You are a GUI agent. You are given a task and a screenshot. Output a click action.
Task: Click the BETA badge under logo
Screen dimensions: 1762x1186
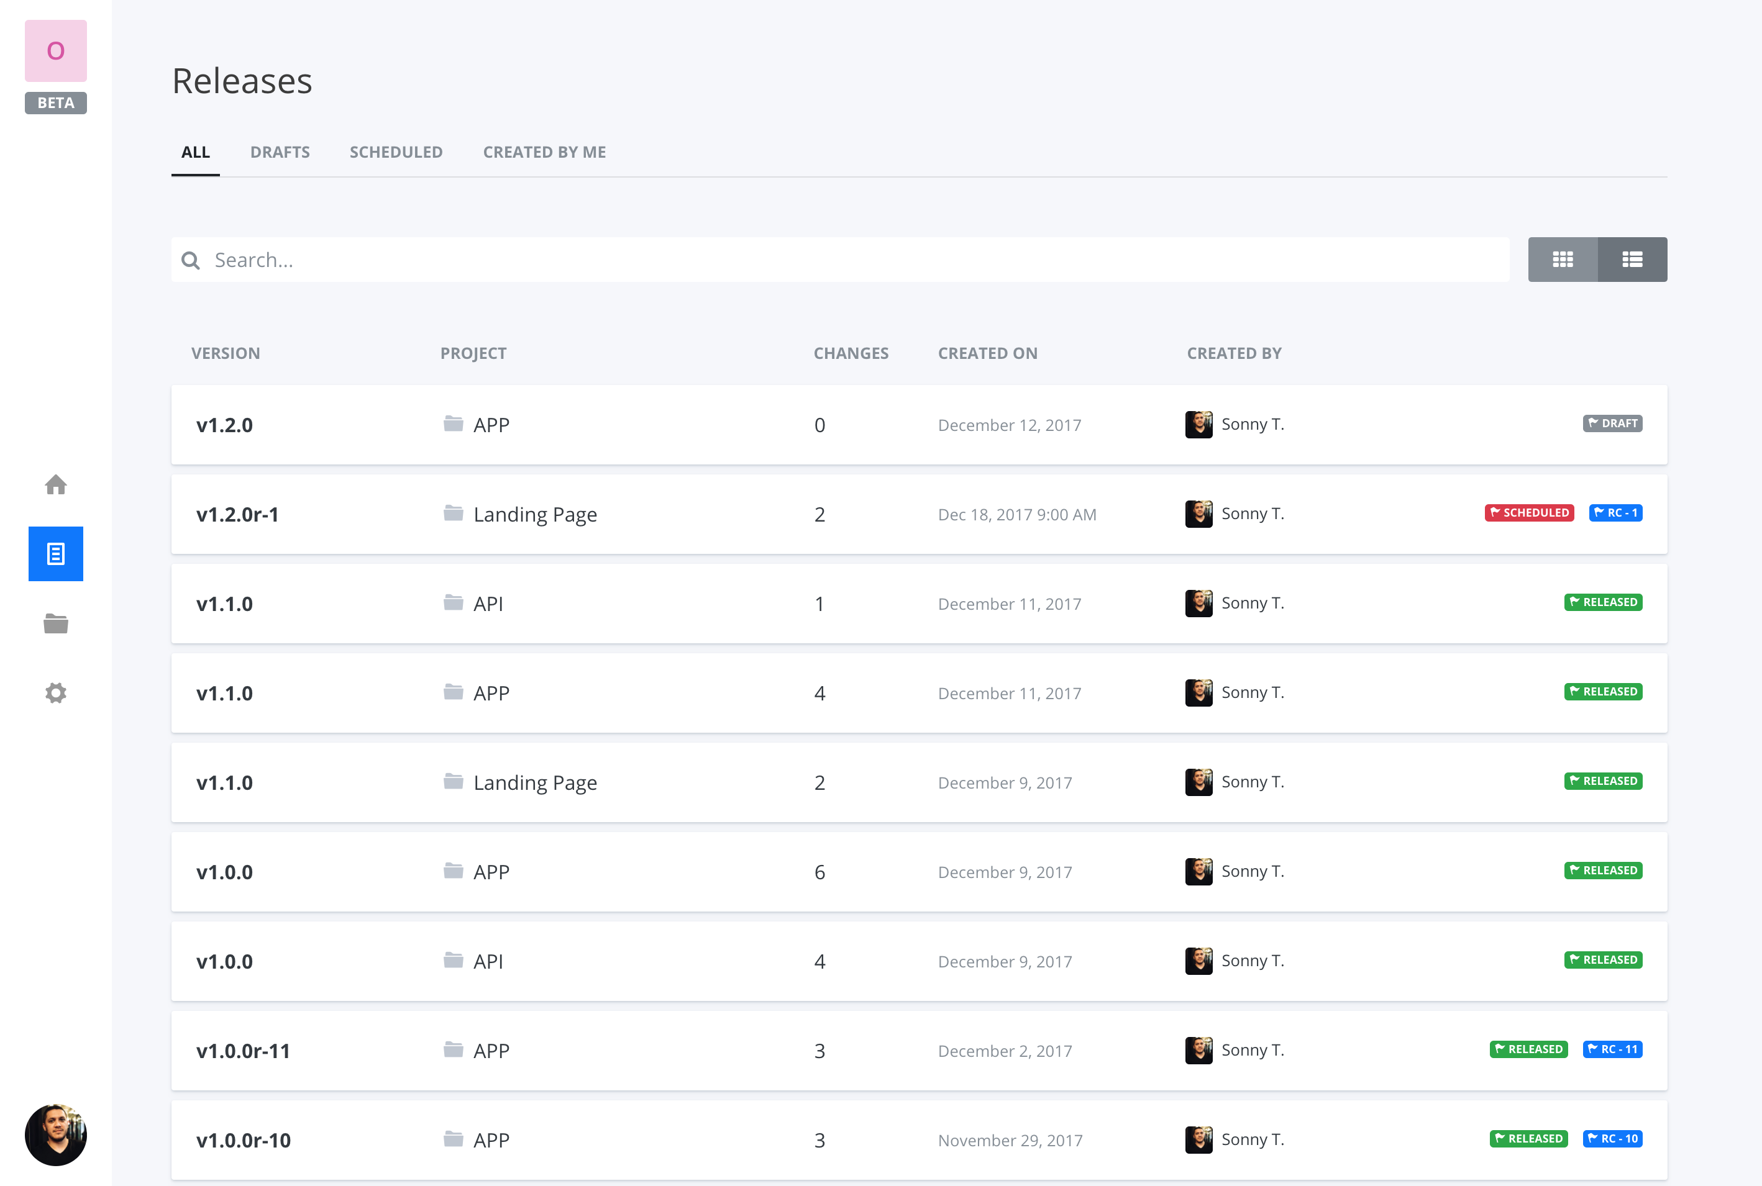55,103
